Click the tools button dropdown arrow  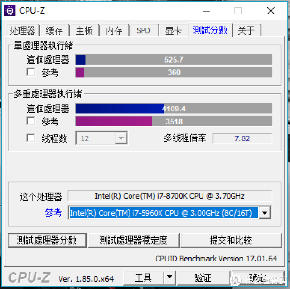pos(170,277)
